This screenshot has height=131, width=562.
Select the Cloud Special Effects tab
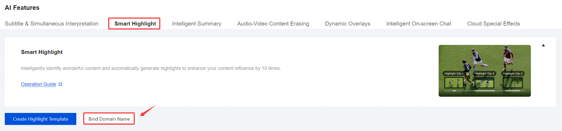click(x=493, y=24)
